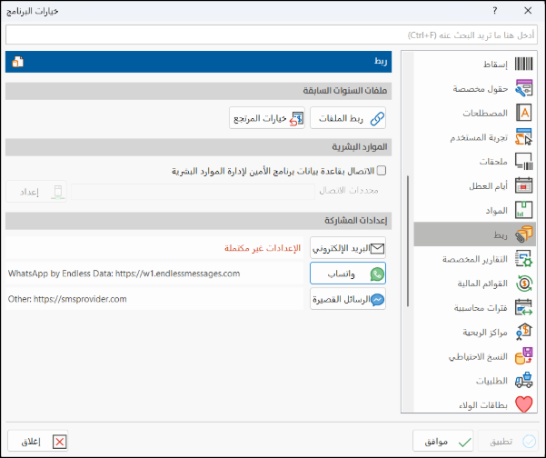Select حقول مخصصة custom fields icon
This screenshot has height=458, width=546.
(523, 88)
